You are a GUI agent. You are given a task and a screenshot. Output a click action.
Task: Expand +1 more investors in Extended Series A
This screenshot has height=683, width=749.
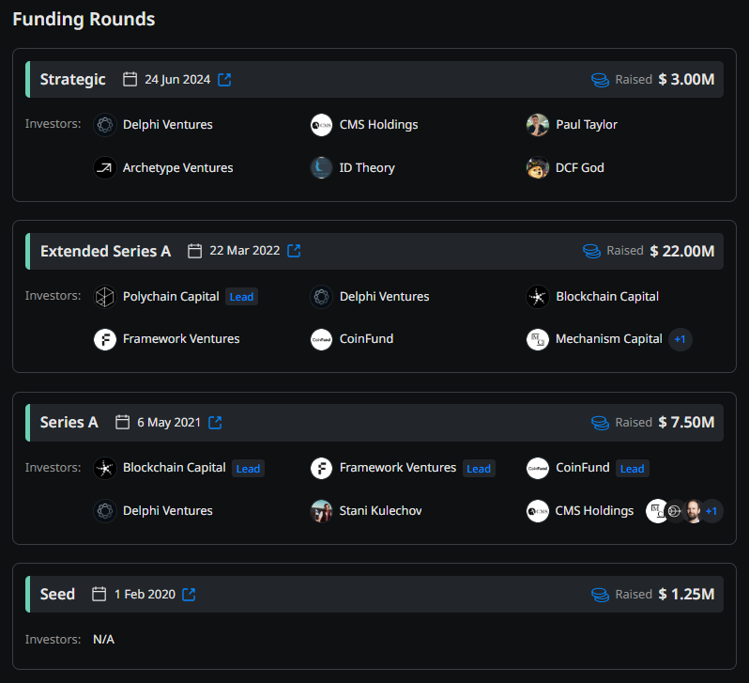click(x=680, y=339)
